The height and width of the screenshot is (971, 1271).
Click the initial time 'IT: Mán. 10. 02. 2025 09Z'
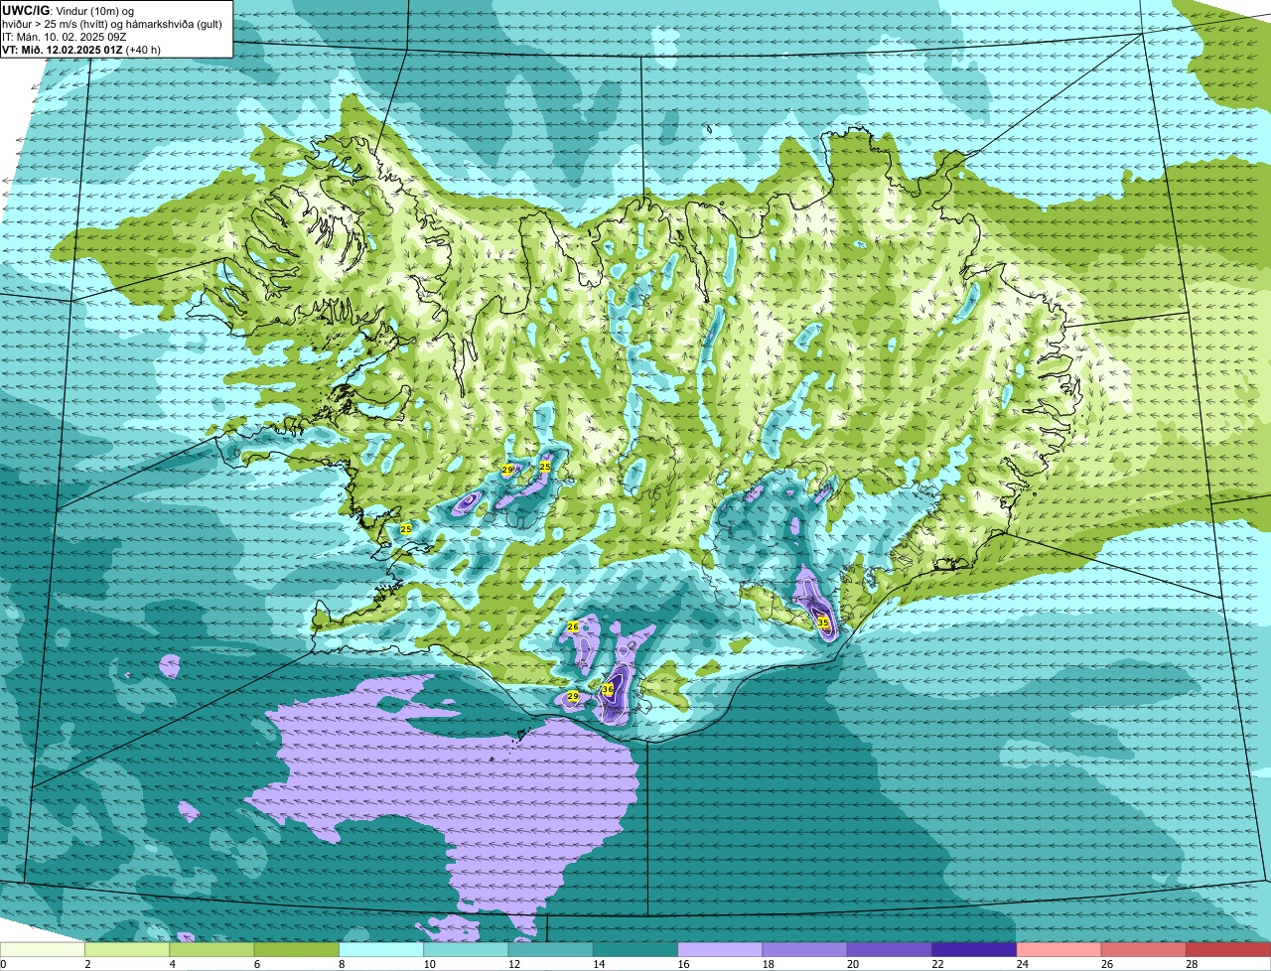(64, 37)
